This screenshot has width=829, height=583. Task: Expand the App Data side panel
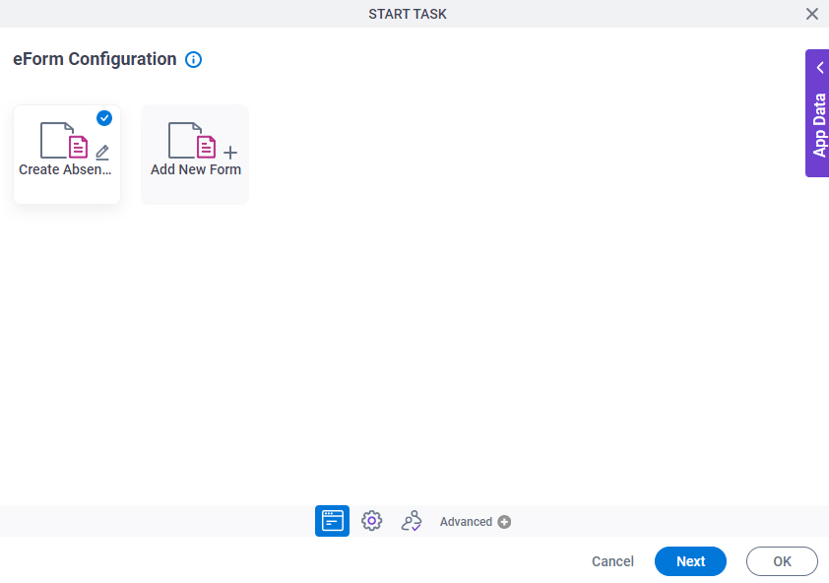(817, 113)
